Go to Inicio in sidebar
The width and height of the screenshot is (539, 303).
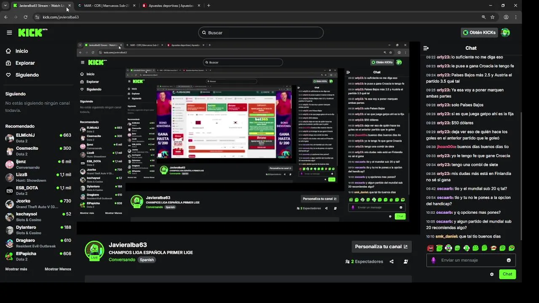22,51
